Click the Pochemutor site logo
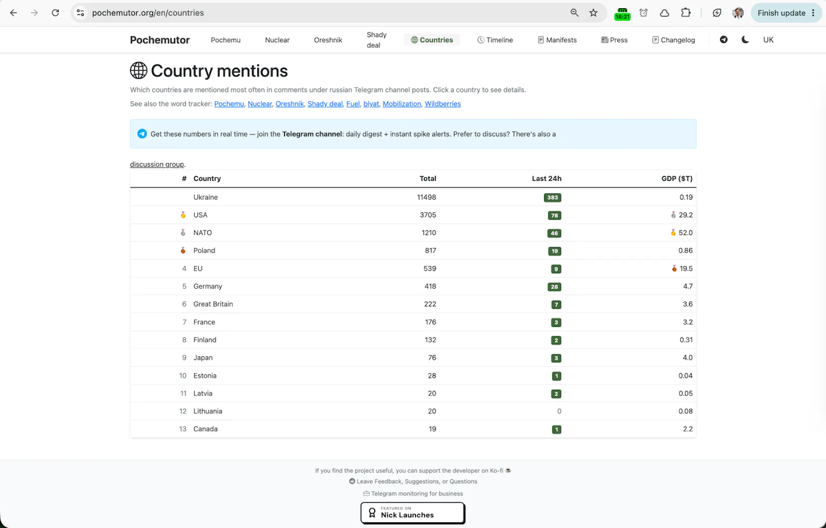The height and width of the screenshot is (528, 826). (160, 40)
